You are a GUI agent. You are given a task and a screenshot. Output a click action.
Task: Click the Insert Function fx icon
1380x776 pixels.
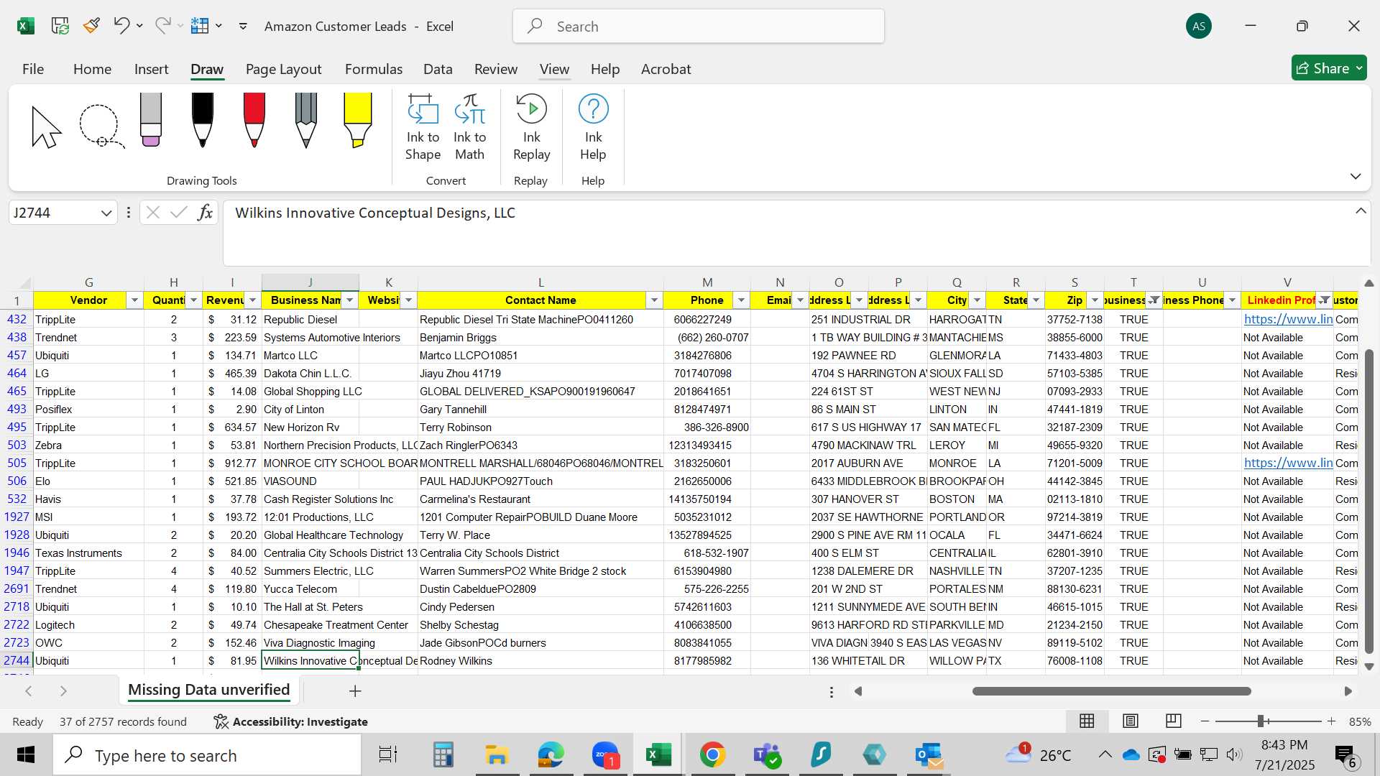[x=206, y=213]
